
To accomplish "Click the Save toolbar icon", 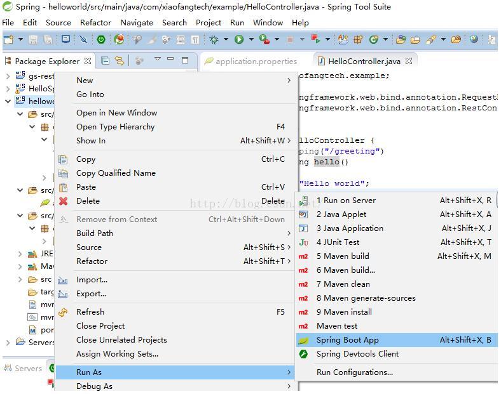I will pos(33,39).
